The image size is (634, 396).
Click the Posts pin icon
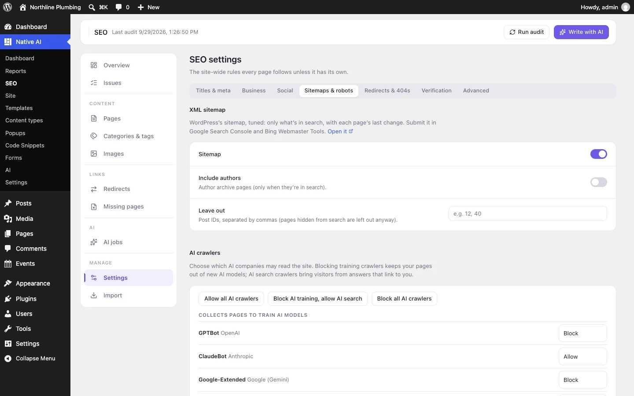(8, 203)
